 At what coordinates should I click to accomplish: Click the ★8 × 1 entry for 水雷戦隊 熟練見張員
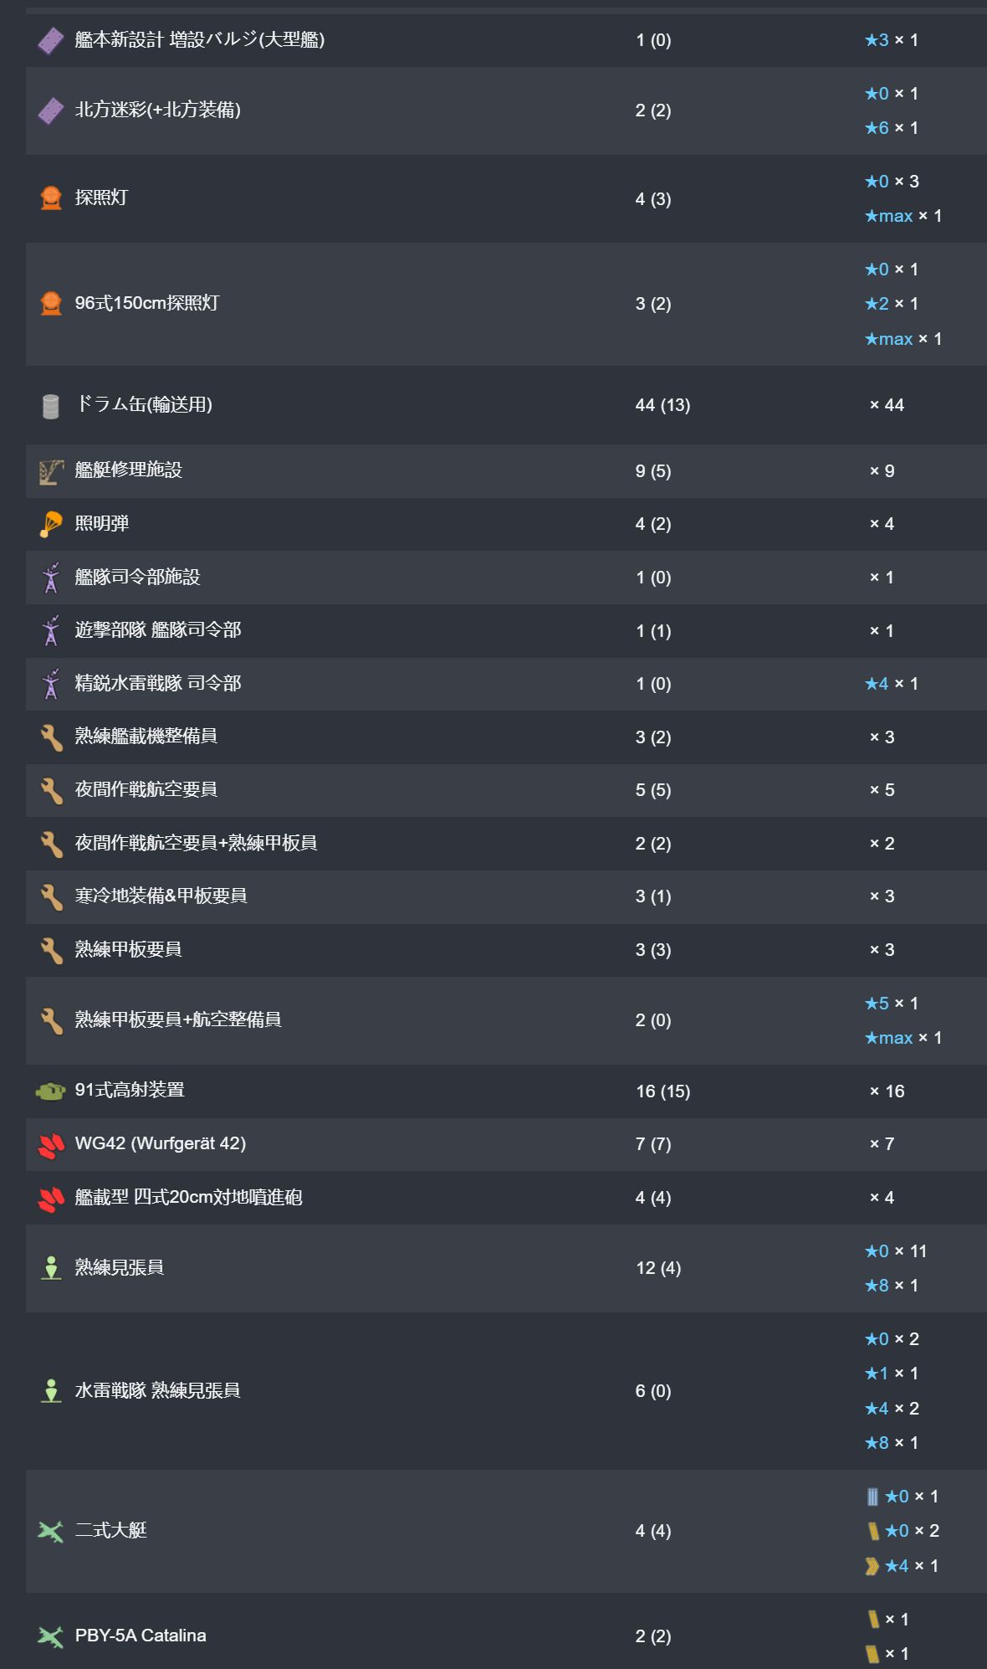[891, 1443]
